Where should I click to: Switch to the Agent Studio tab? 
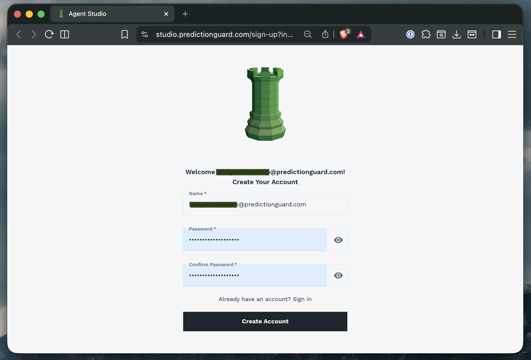click(87, 14)
